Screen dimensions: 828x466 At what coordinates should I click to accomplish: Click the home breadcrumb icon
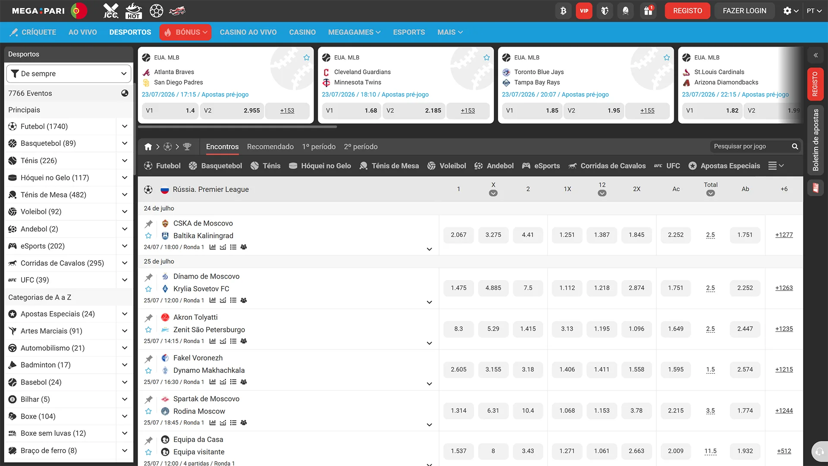point(148,147)
